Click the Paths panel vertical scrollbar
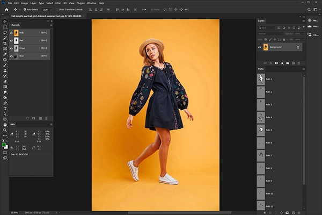This screenshot has height=215, width=322. (x=304, y=130)
